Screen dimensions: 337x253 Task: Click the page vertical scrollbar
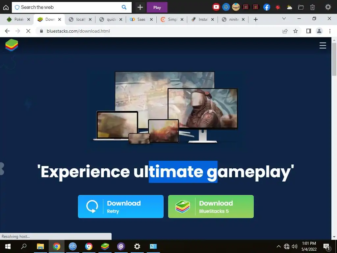point(334,59)
